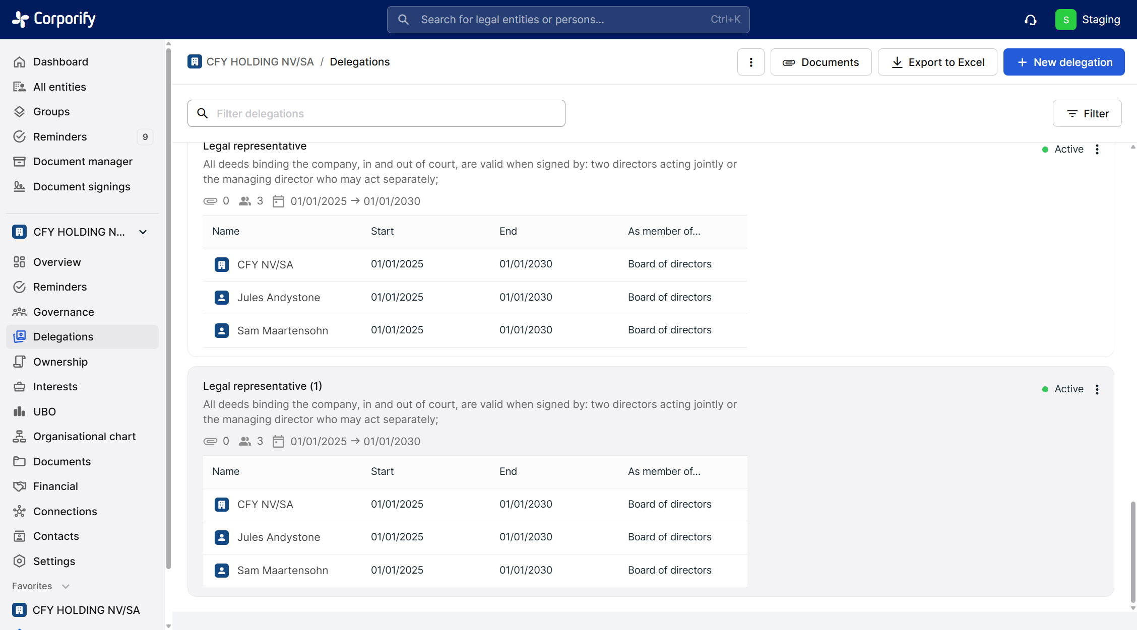This screenshot has height=630, width=1137.
Task: Expand the CFY HOLDING entity switcher chevron
Action: (x=143, y=232)
